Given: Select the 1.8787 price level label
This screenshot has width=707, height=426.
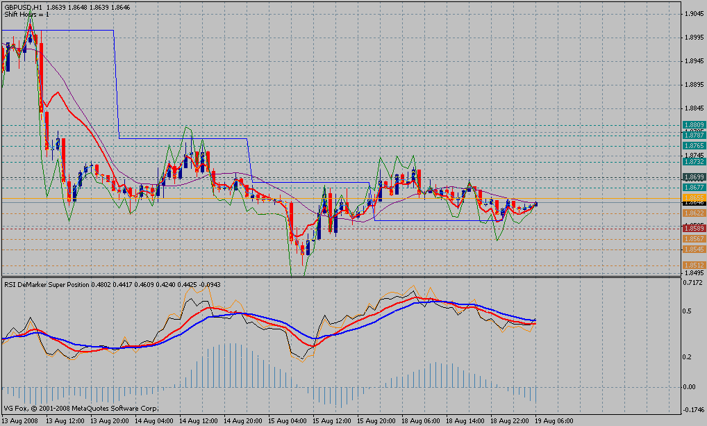Looking at the screenshot, I should (694, 136).
